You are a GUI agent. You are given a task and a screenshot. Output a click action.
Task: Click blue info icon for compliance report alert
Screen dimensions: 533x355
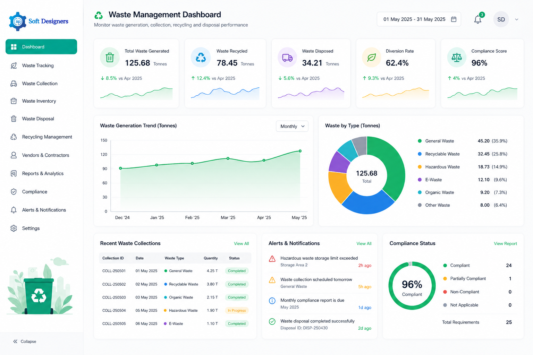point(272,301)
